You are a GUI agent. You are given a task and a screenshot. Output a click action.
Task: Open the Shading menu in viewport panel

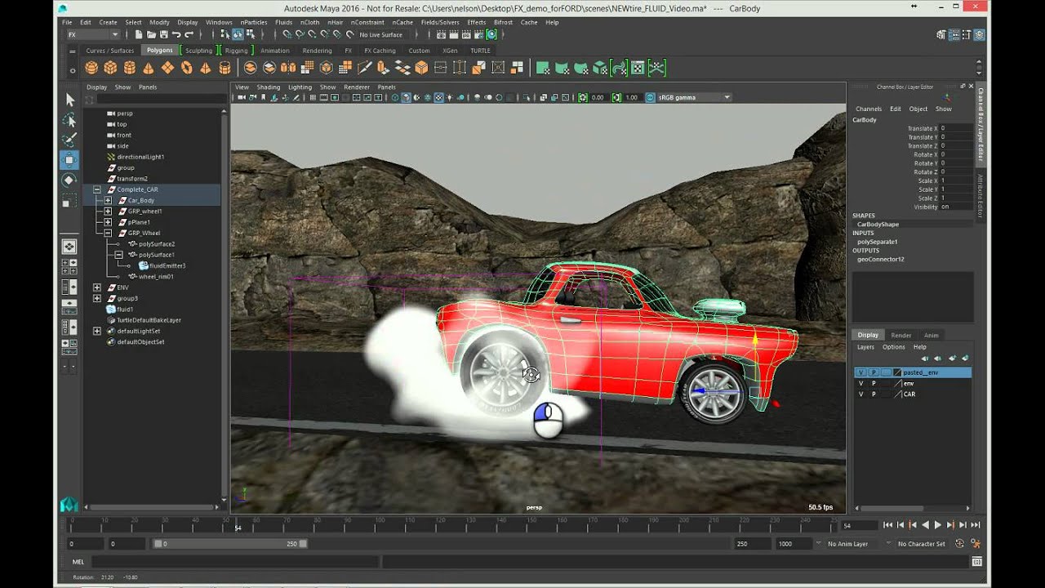tap(268, 87)
